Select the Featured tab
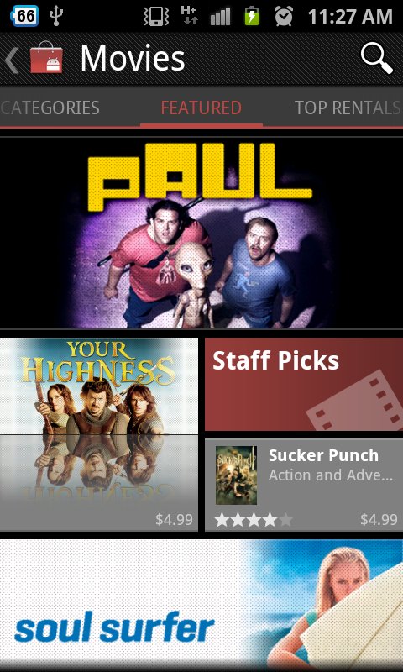The width and height of the screenshot is (403, 672). pos(201,108)
